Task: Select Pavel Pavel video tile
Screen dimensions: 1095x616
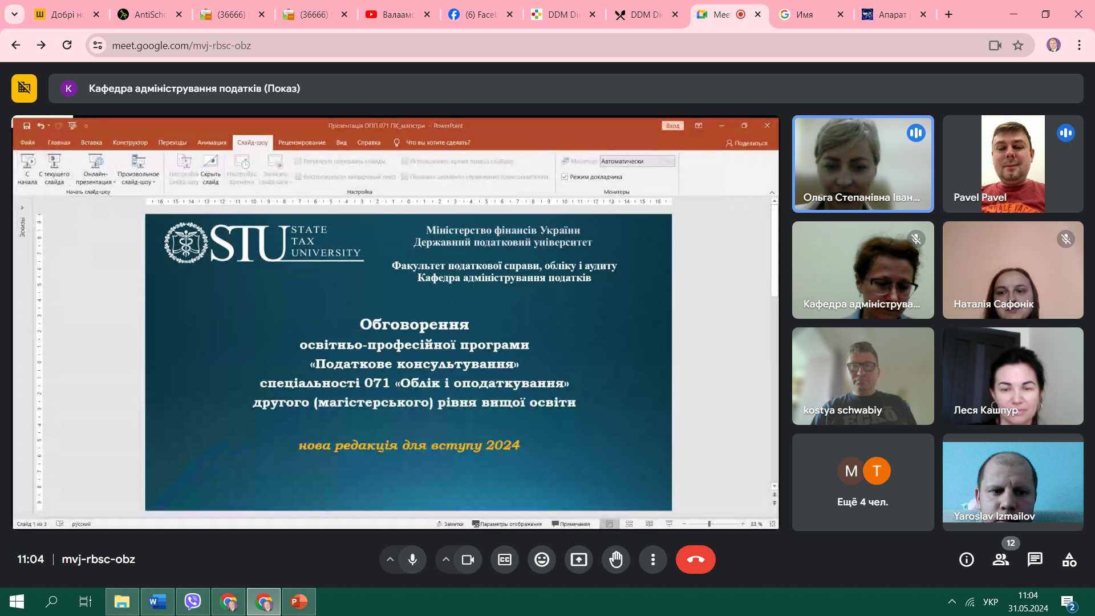Action: coord(1013,164)
